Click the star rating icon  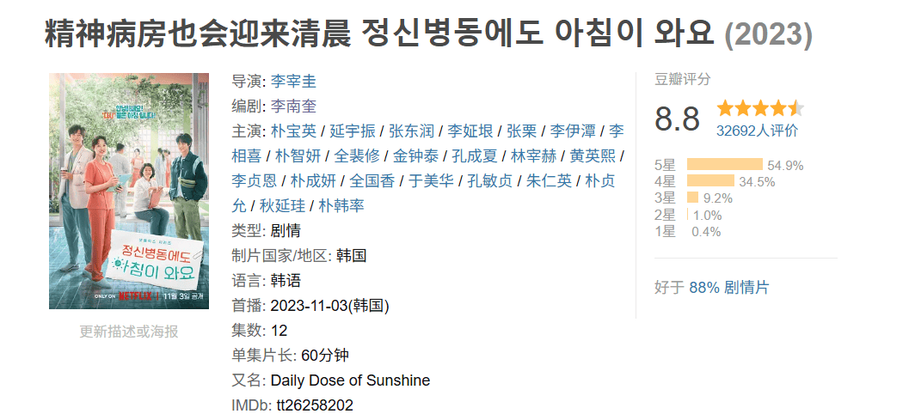pyautogui.click(x=760, y=108)
